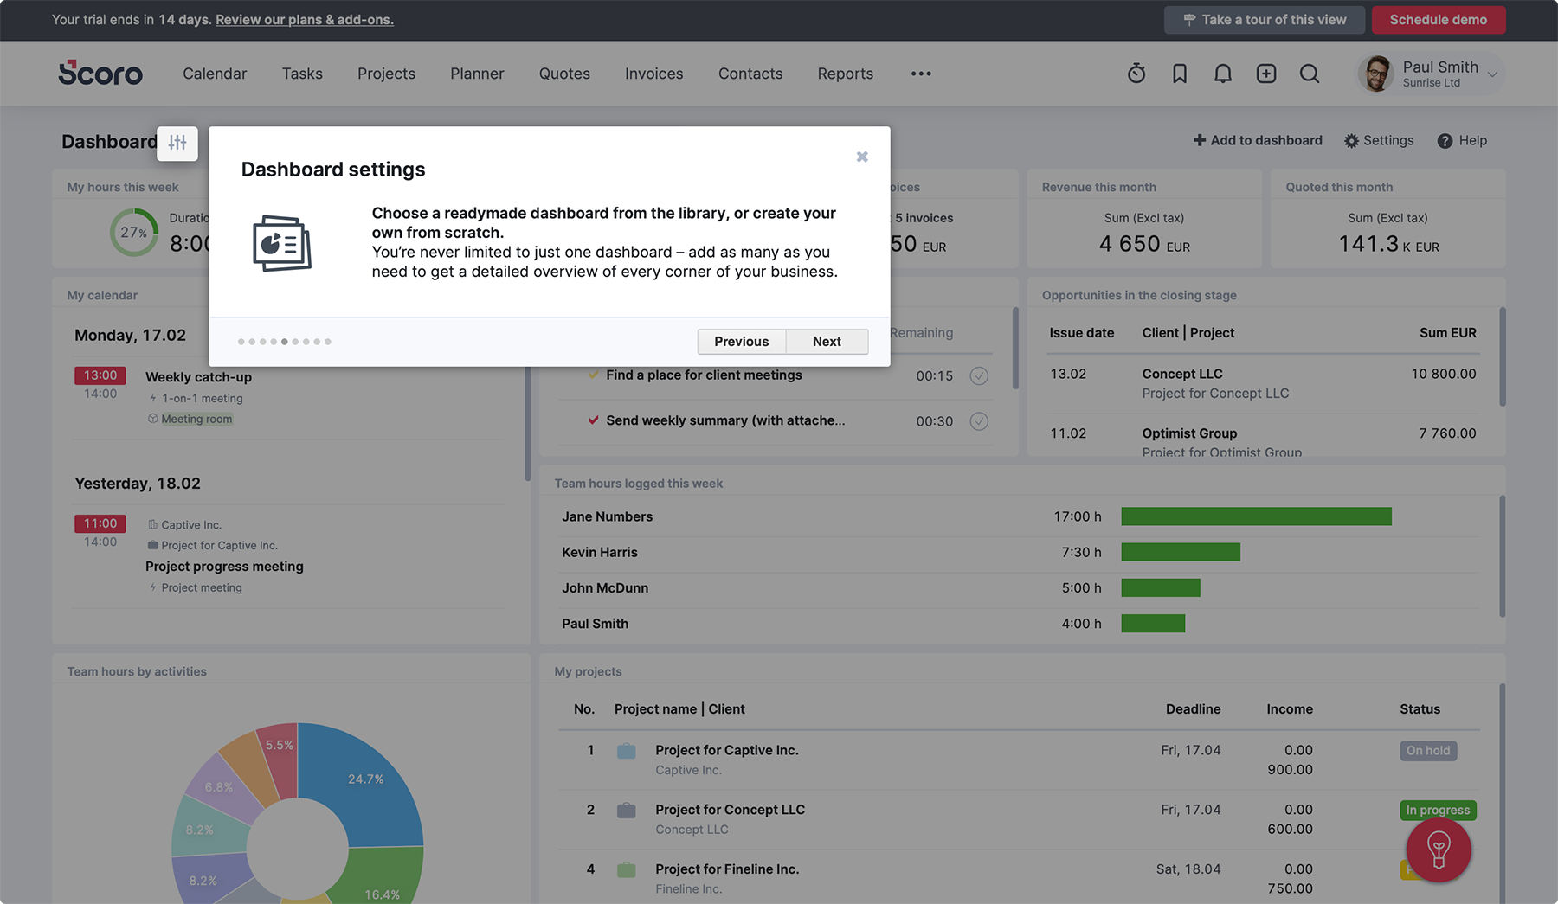Open Project for Captive Inc. in My projects
The image size is (1558, 904).
click(x=727, y=750)
